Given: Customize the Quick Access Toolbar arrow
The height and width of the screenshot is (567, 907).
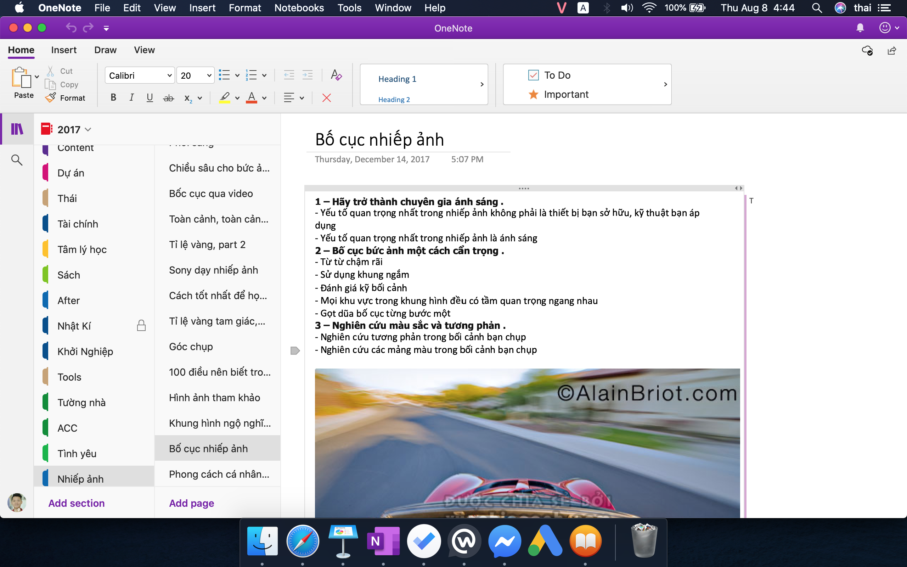Looking at the screenshot, I should pyautogui.click(x=106, y=28).
